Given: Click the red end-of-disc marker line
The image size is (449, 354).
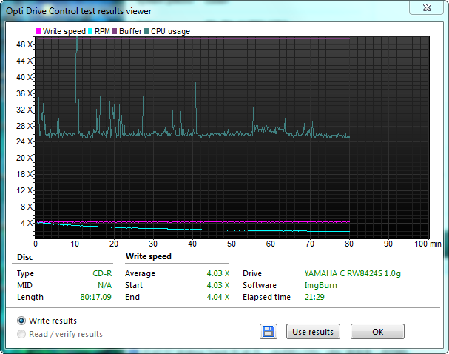Looking at the screenshot, I should pos(351,138).
